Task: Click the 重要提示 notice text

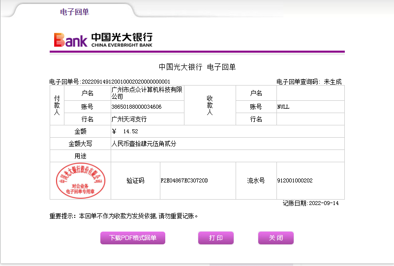Action: pos(123,216)
